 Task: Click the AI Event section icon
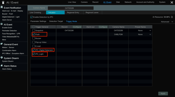pyautogui.click(x=2, y=24)
